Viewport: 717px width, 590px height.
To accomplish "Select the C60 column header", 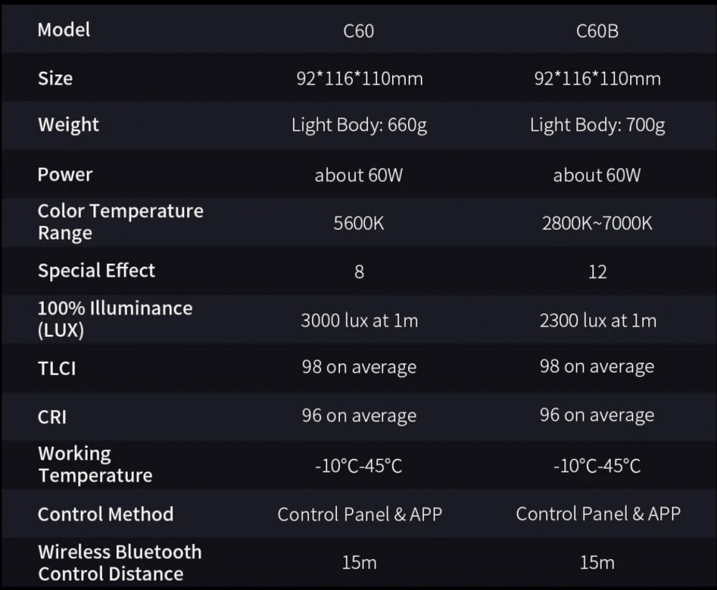I will point(358,31).
